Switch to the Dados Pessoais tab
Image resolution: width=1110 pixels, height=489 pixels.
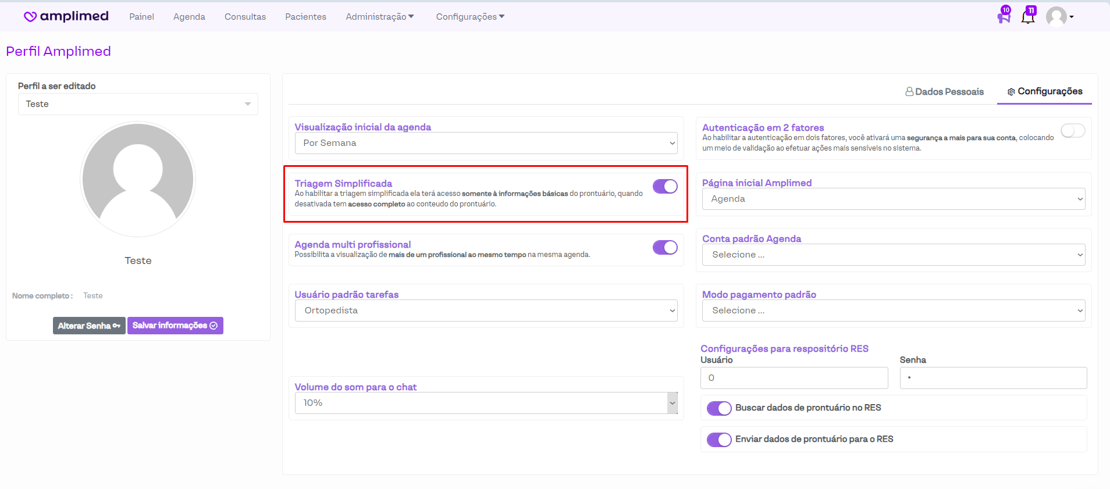click(x=944, y=92)
